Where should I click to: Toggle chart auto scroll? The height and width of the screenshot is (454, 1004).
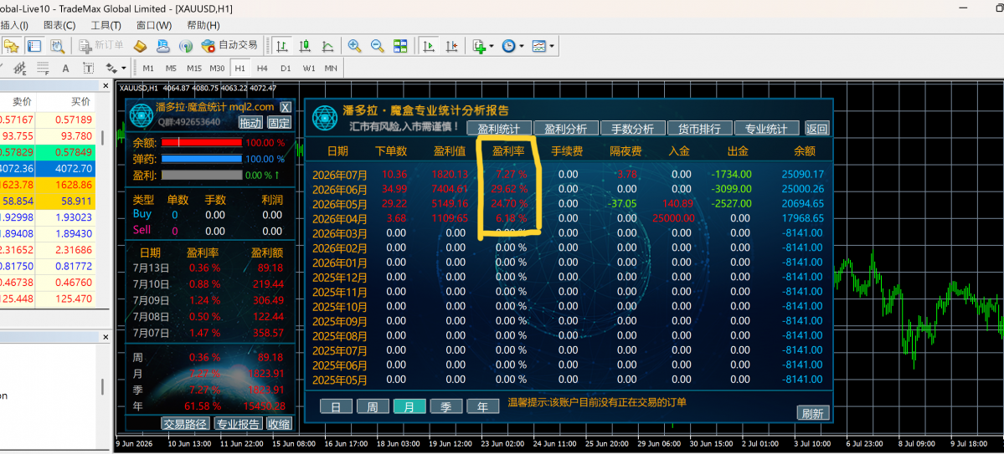click(429, 45)
